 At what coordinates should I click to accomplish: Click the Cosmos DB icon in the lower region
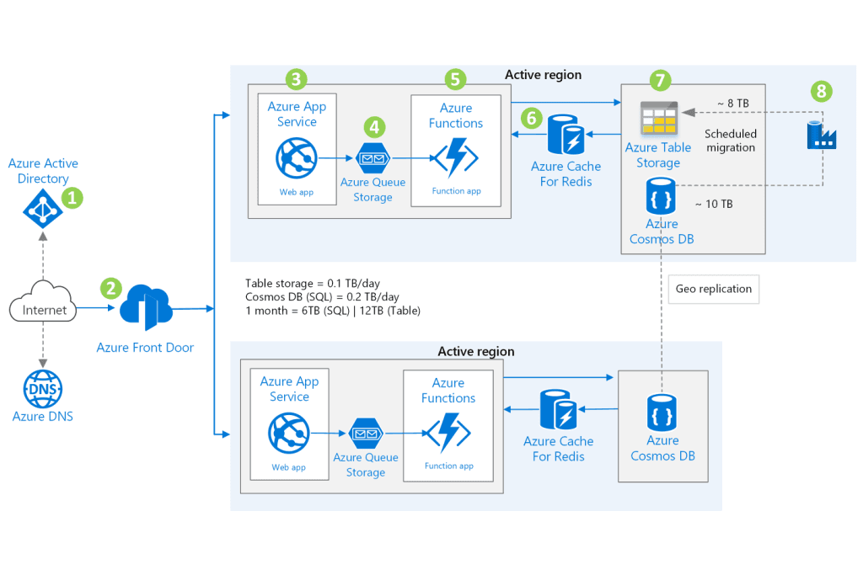[x=662, y=413]
